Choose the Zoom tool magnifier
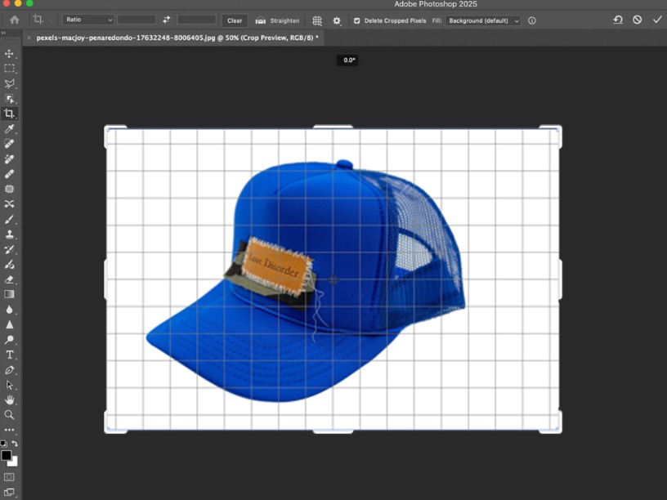Image resolution: width=667 pixels, height=500 pixels. pos(10,414)
